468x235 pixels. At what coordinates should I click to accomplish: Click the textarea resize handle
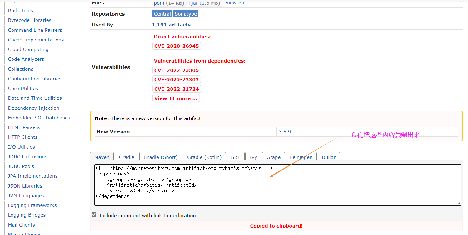coord(458,203)
